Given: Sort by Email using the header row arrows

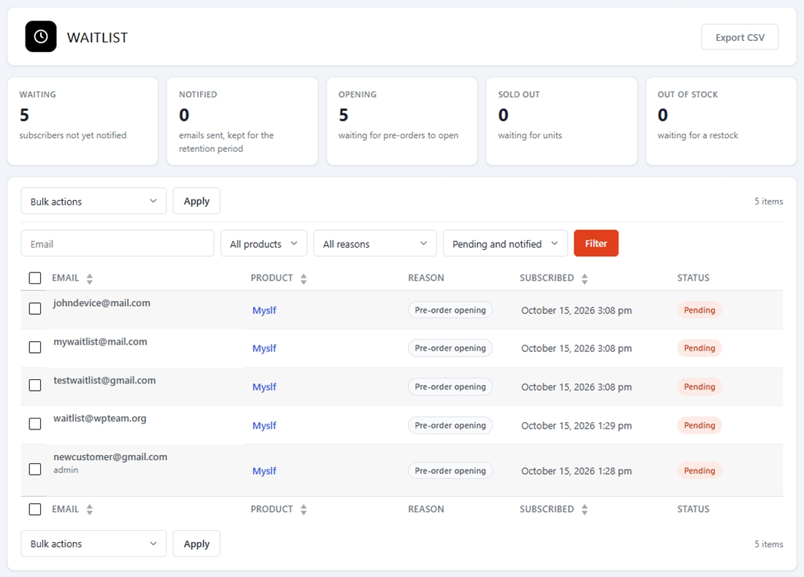Looking at the screenshot, I should pyautogui.click(x=90, y=279).
